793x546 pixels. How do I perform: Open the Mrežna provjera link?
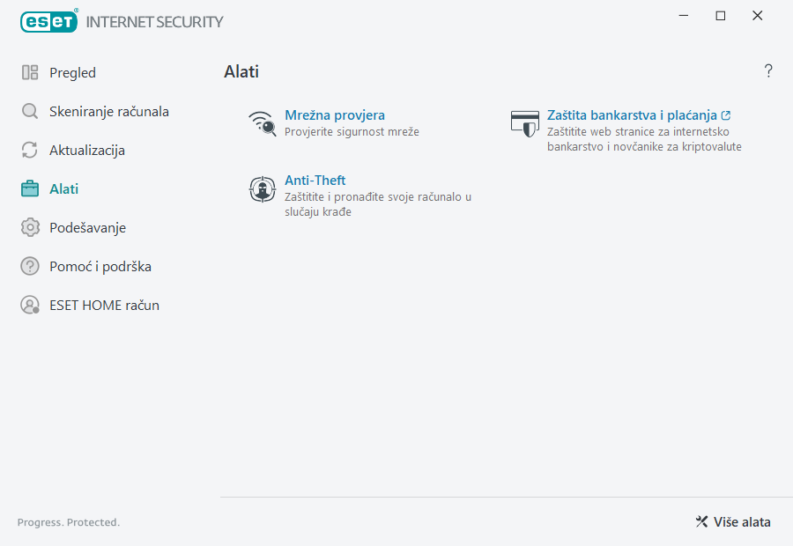[x=335, y=114]
